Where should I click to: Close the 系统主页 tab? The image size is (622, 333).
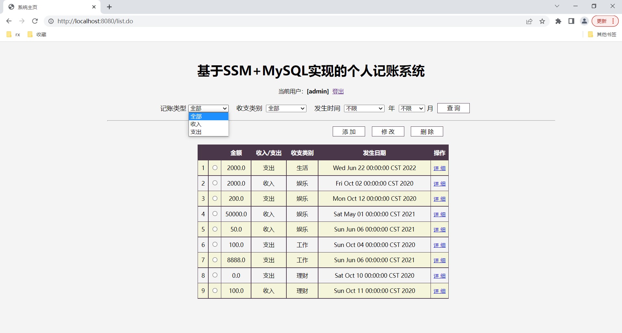click(94, 7)
